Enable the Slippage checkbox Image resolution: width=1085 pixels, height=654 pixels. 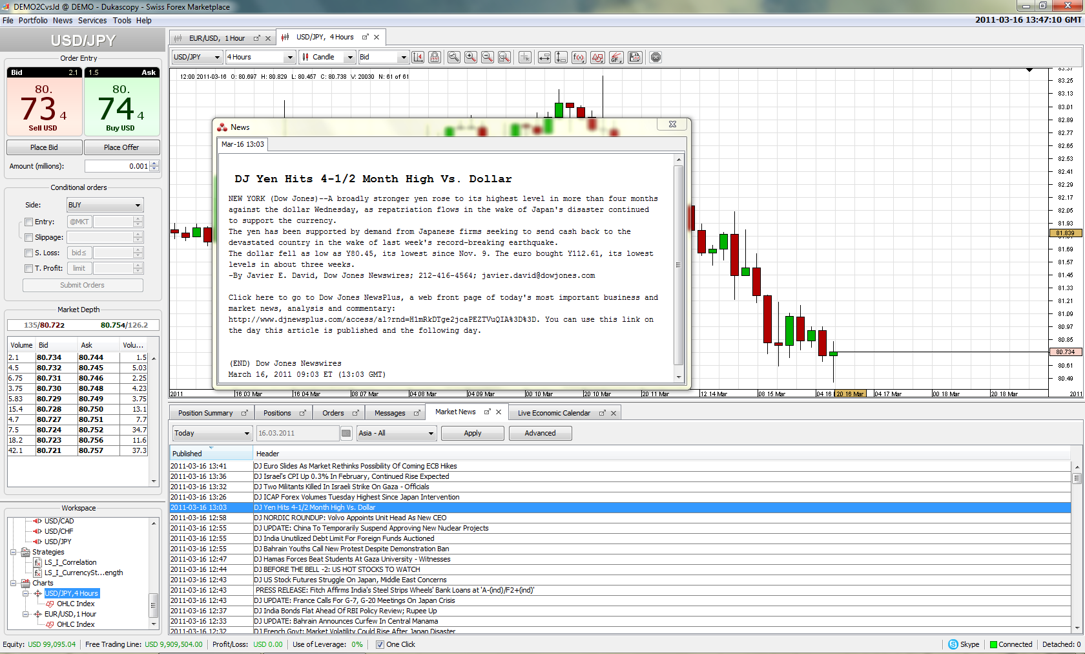pos(28,237)
